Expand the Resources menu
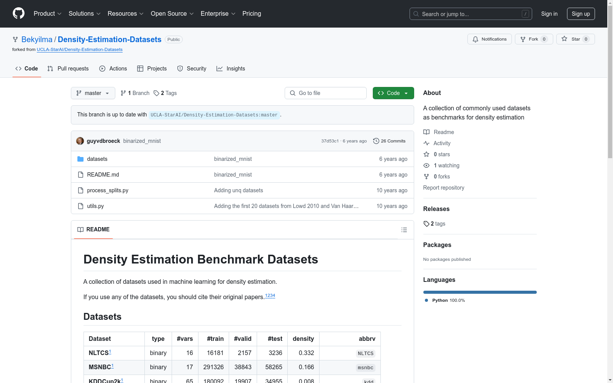 tap(126, 14)
